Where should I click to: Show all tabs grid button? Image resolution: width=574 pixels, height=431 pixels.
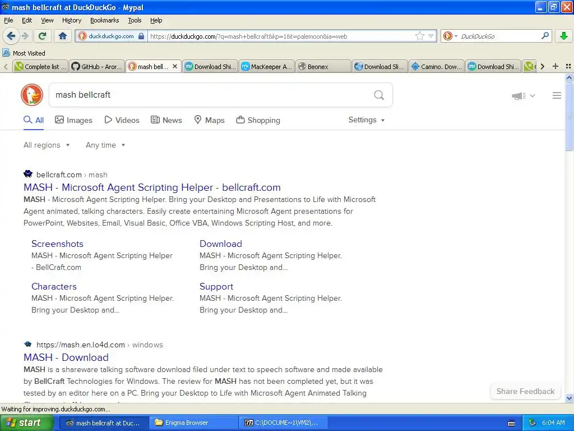pos(568,66)
